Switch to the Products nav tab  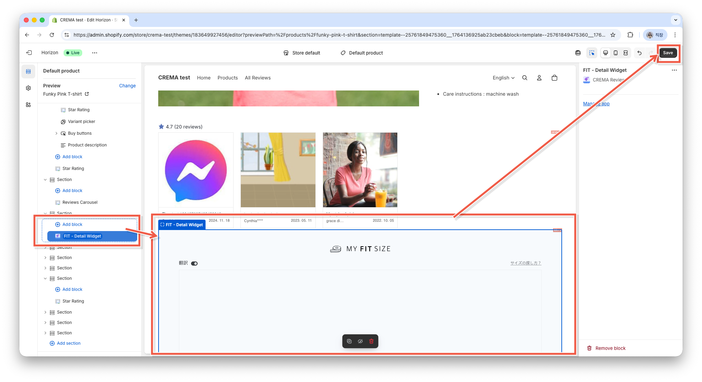pyautogui.click(x=227, y=78)
